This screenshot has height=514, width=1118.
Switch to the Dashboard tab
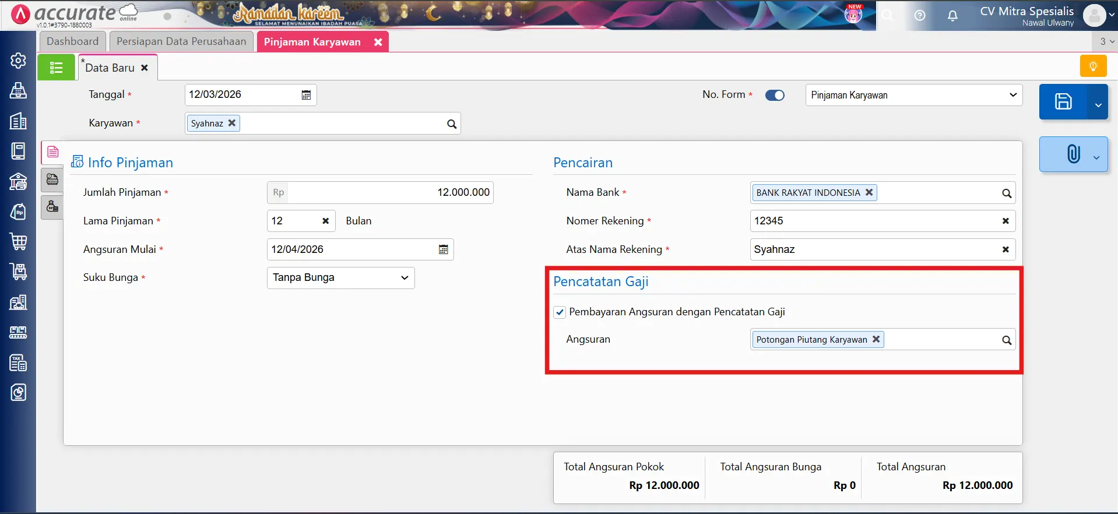72,41
